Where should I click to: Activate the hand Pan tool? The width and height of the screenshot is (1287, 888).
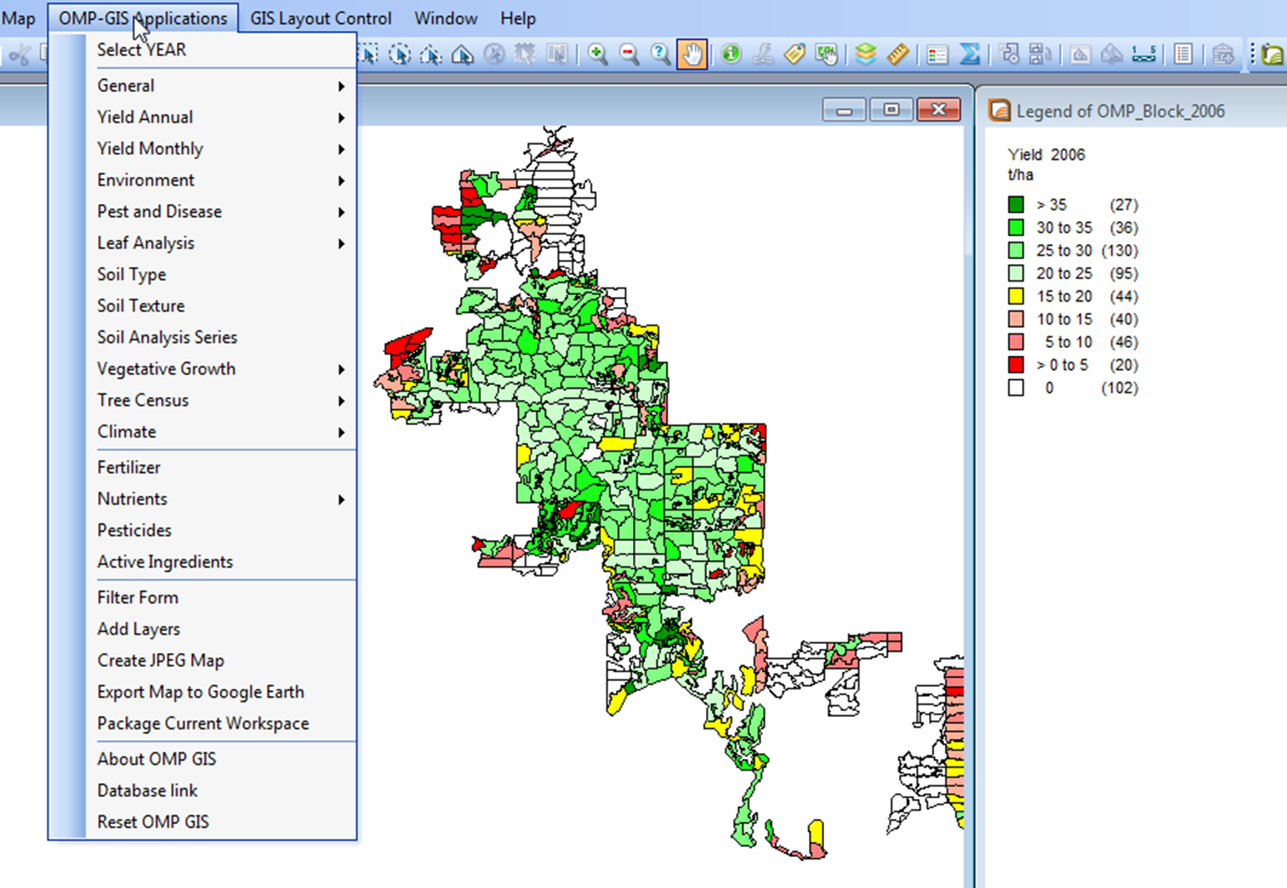coord(692,55)
